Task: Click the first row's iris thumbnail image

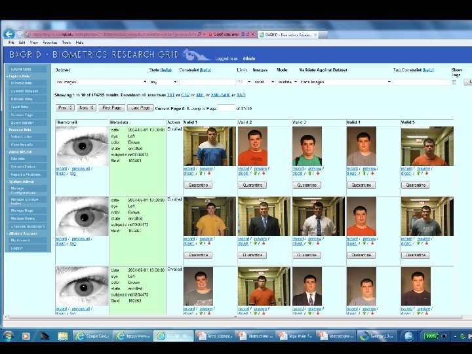Action: tap(82, 146)
